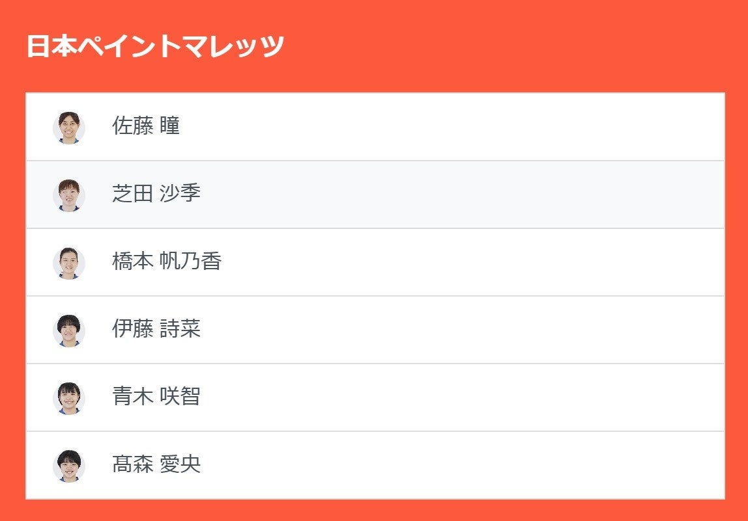
Task: Click the player photo beside 橋本 帆乃香
Action: tap(69, 263)
